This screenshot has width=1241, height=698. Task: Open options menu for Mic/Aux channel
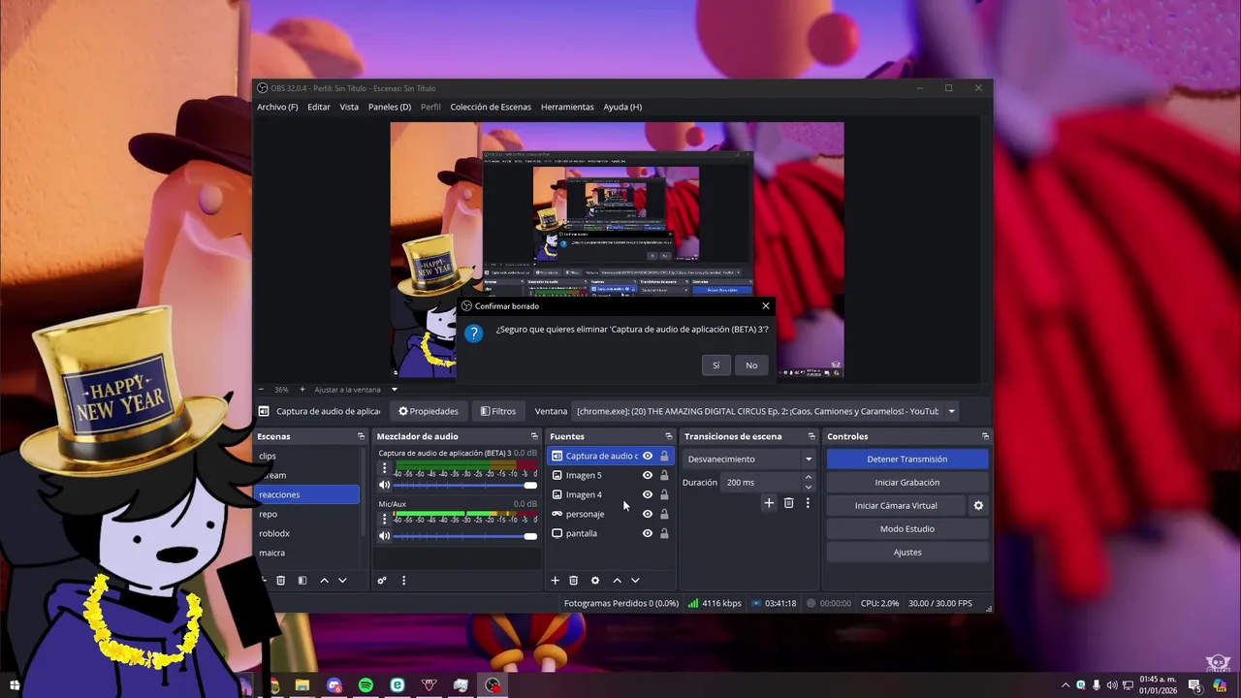(x=384, y=519)
